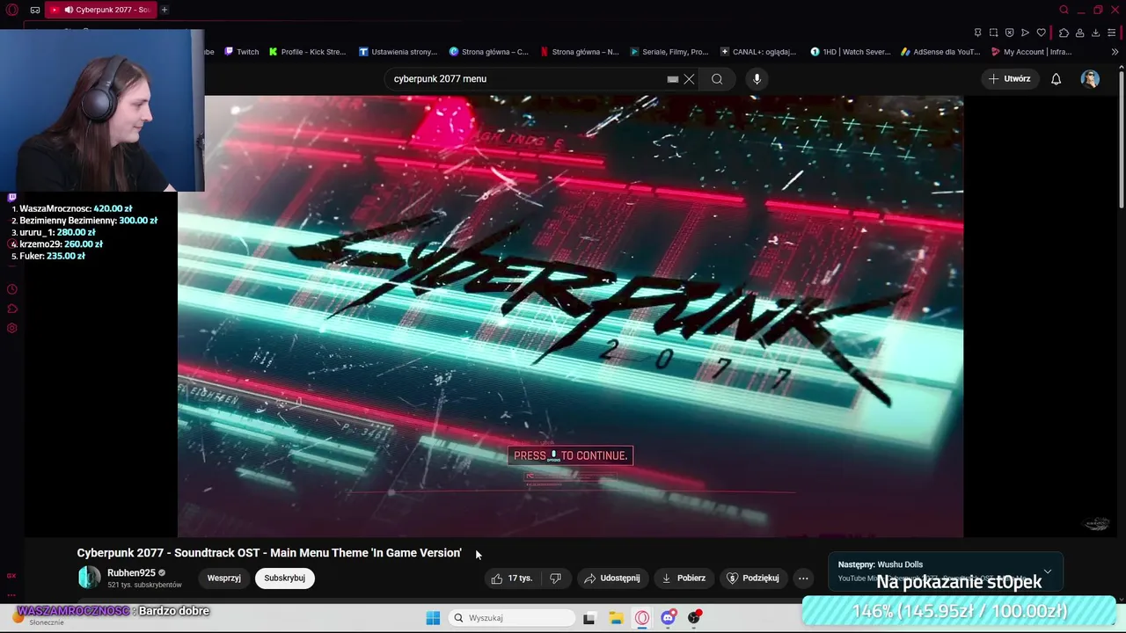Start voice search with microphone icon
1126x633 pixels.
[x=757, y=79]
